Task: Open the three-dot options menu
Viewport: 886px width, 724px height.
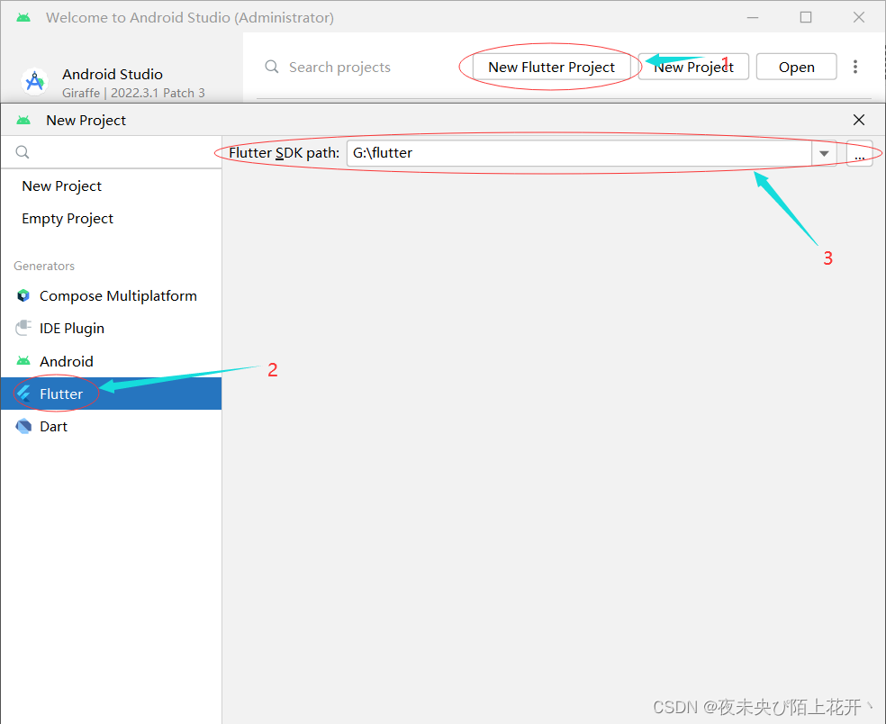Action: pos(854,67)
